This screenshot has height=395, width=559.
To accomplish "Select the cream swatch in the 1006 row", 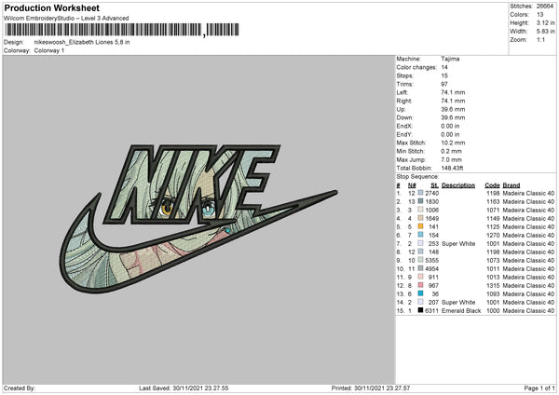I will 421,210.
